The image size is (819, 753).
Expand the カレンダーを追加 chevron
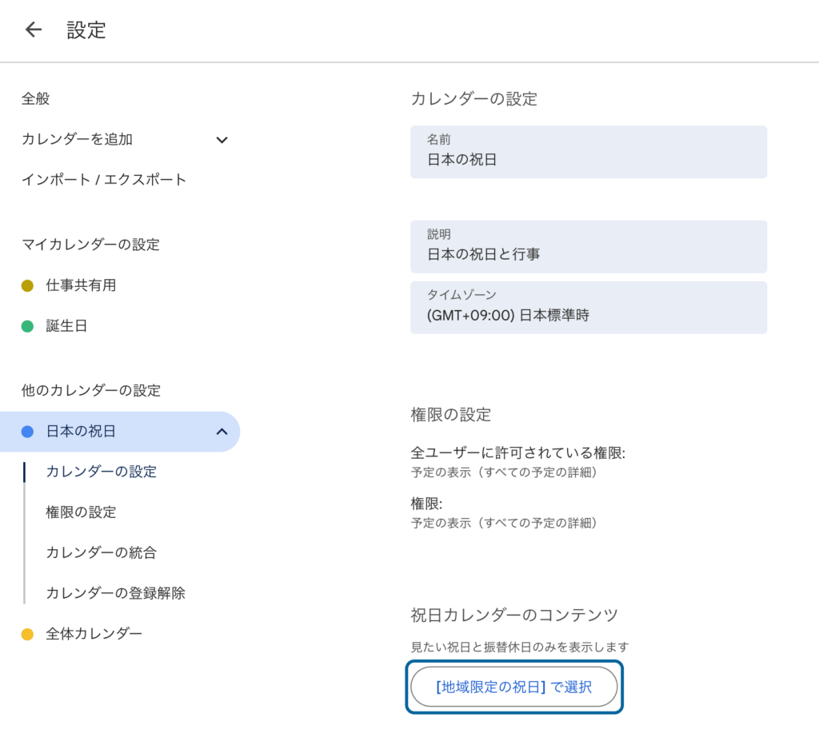pyautogui.click(x=222, y=140)
